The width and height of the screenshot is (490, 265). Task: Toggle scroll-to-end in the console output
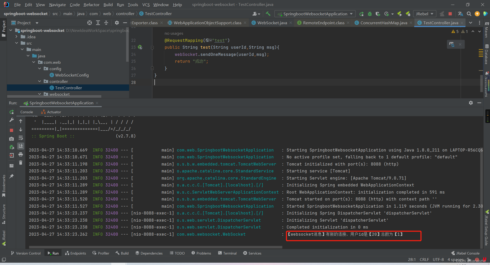[21, 146]
